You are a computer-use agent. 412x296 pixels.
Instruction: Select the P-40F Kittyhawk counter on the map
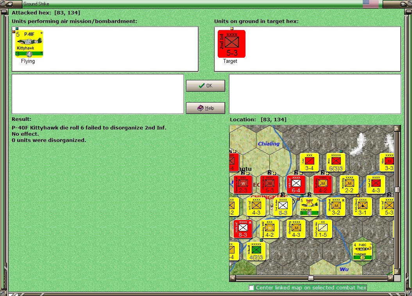(310, 207)
